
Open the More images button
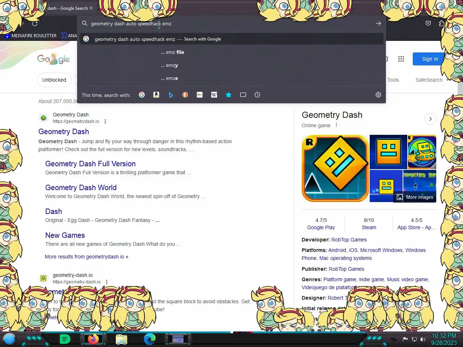[x=415, y=197]
